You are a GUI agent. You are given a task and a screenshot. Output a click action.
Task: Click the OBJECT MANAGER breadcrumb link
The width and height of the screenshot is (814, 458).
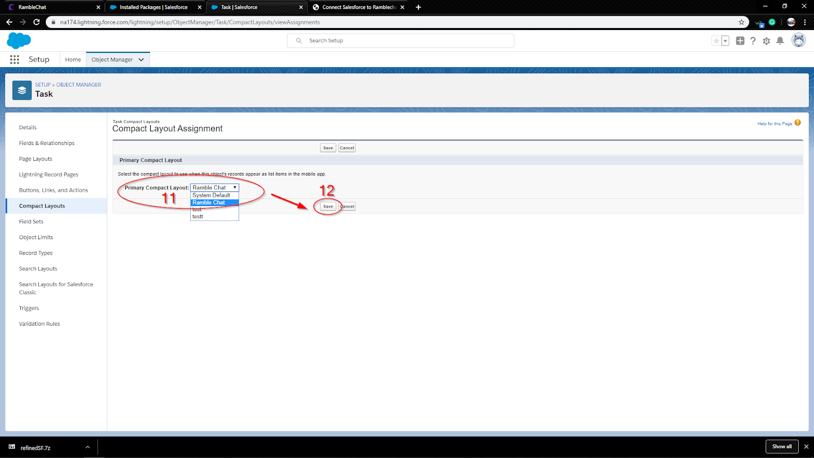[x=79, y=85]
